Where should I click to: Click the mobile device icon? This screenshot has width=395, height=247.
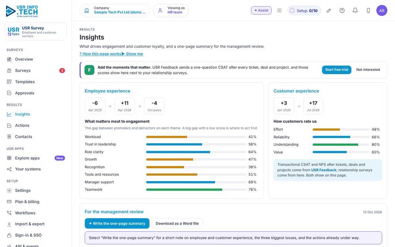368,10
